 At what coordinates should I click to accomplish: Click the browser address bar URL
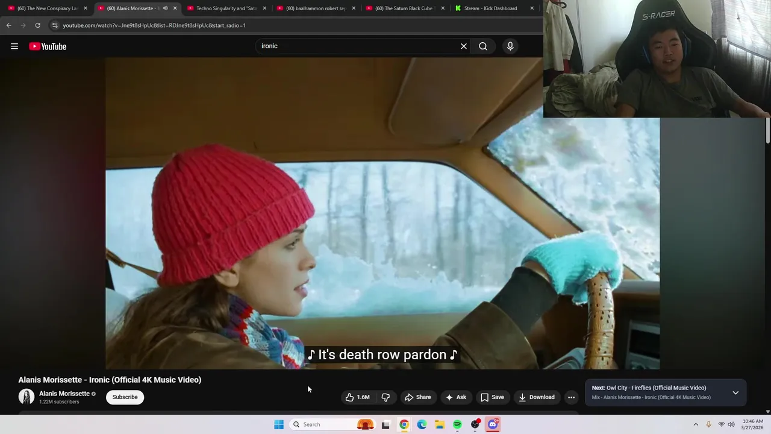coord(154,25)
